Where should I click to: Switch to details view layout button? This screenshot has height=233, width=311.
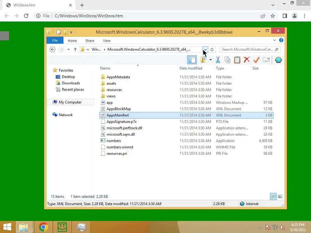click(273, 196)
